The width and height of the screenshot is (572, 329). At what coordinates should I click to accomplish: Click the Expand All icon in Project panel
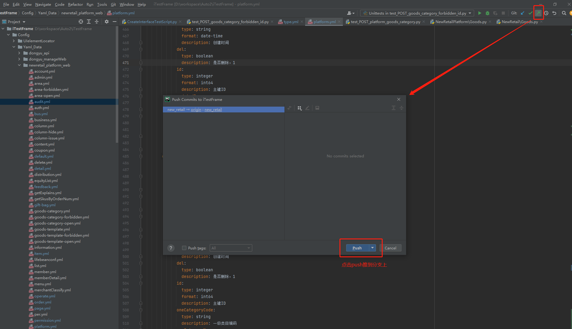coord(89,22)
